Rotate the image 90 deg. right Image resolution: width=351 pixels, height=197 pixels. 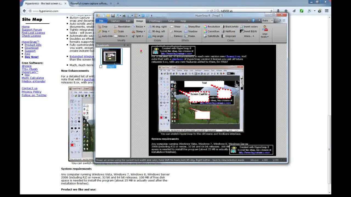coord(157,27)
